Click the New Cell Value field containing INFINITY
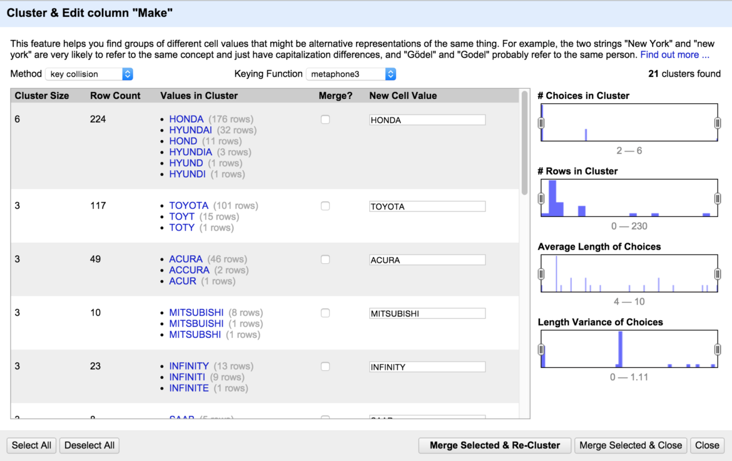Image resolution: width=732 pixels, height=461 pixels. (x=427, y=367)
